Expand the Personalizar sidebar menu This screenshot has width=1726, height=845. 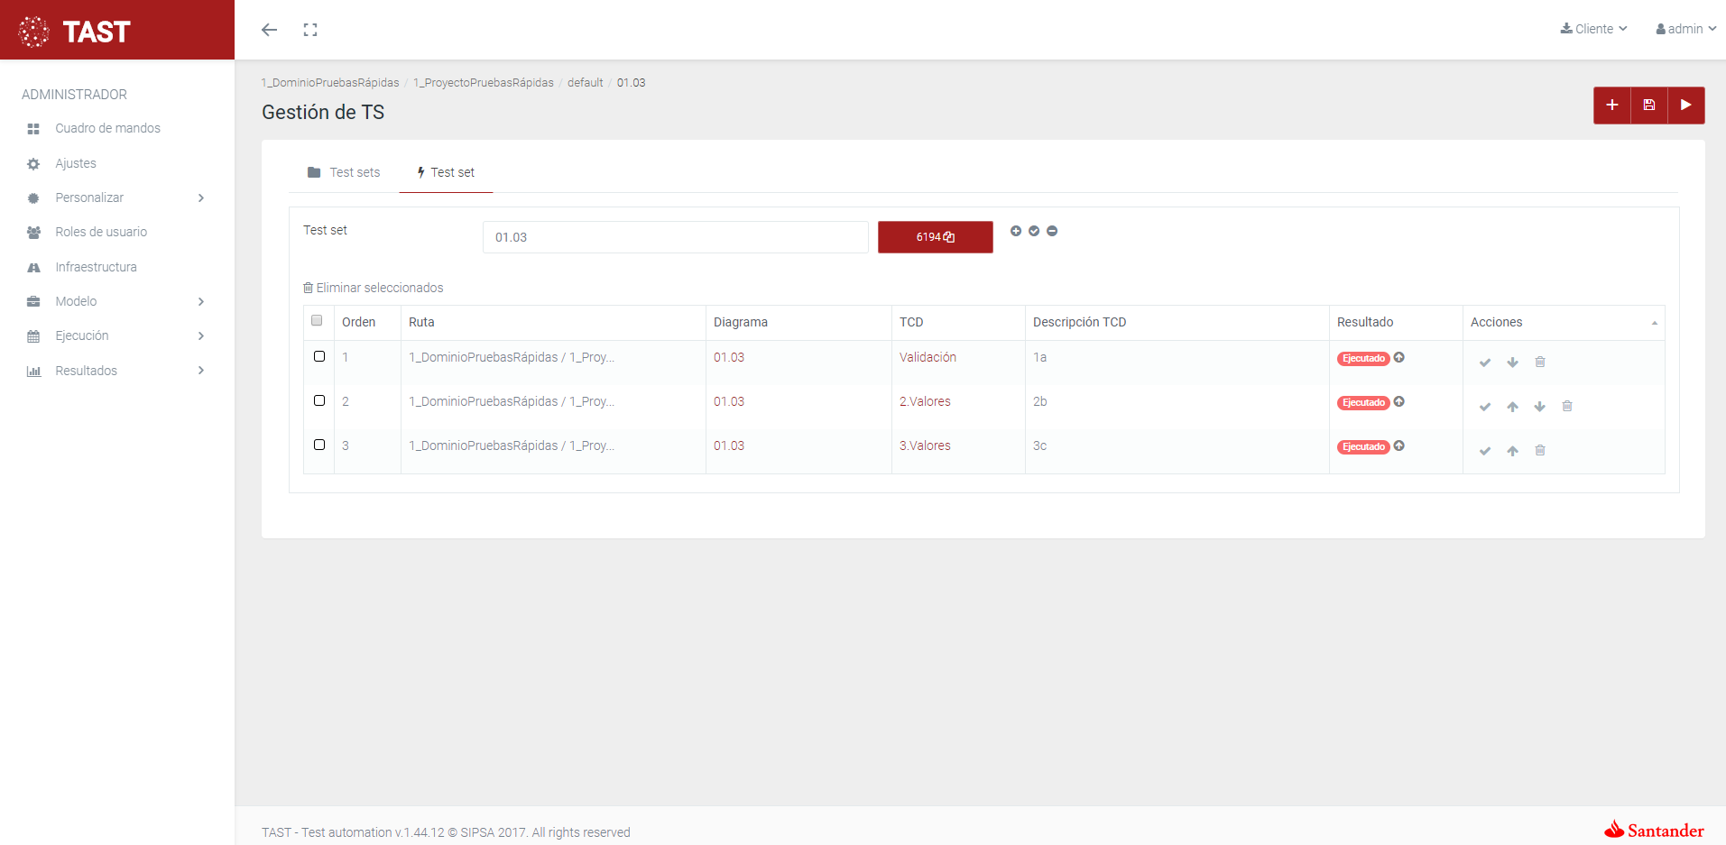click(x=117, y=197)
